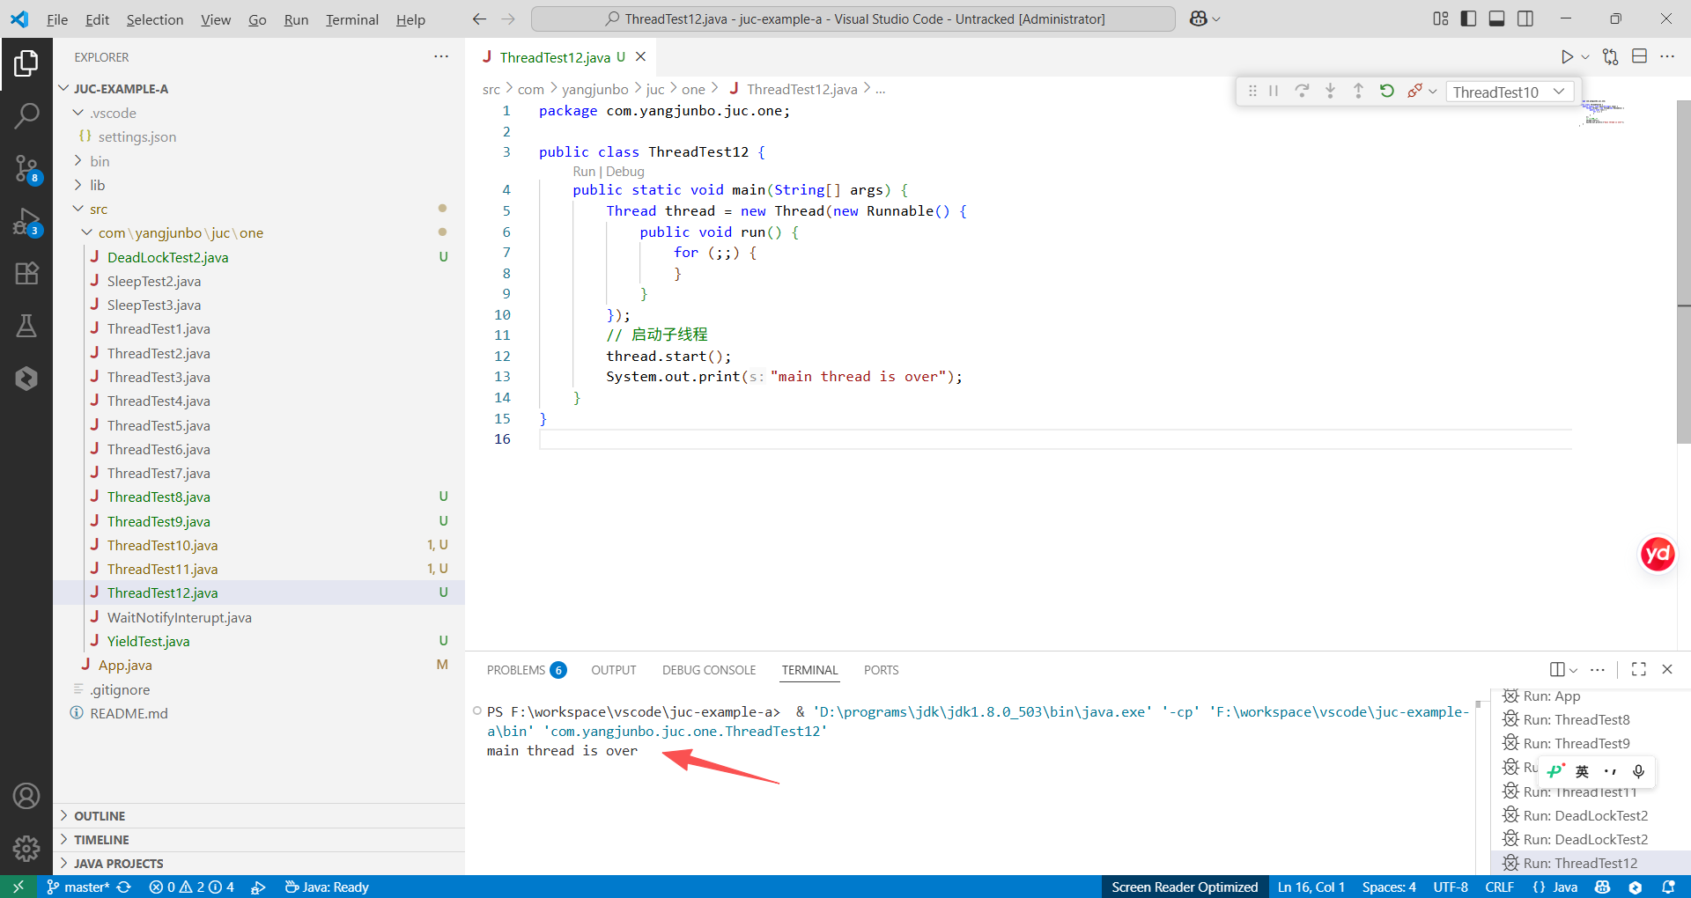1691x898 pixels.
Task: Change the CRLF line ending setting
Action: coord(1499,887)
